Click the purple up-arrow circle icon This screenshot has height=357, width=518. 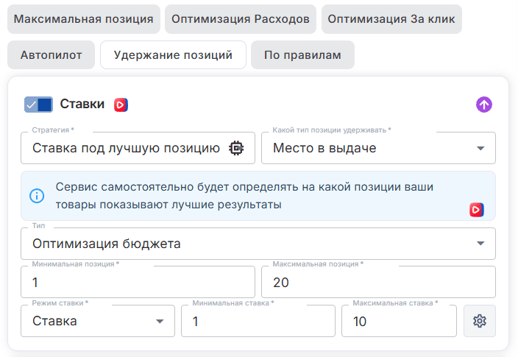(x=484, y=105)
